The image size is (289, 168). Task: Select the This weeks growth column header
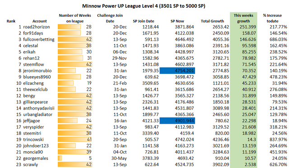coord(243,18)
